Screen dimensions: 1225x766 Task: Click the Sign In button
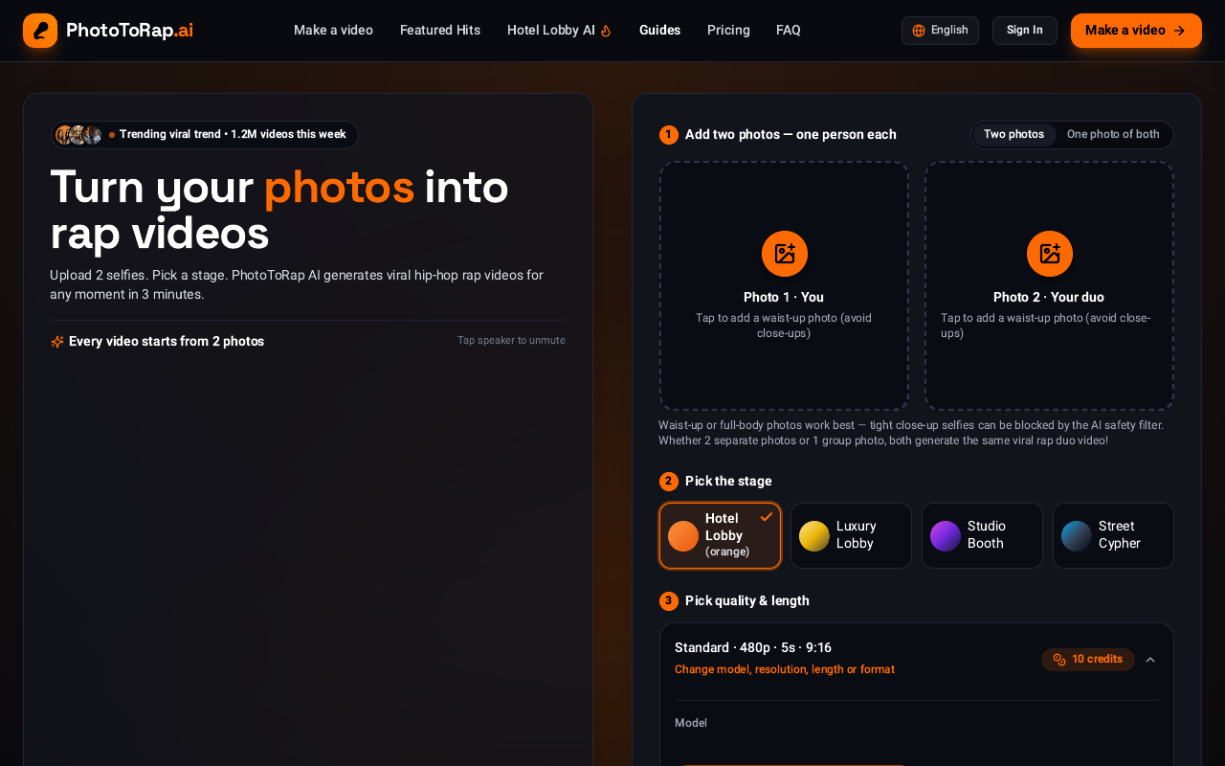pyautogui.click(x=1025, y=31)
